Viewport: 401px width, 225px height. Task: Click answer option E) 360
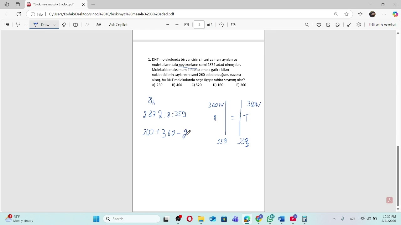241,85
